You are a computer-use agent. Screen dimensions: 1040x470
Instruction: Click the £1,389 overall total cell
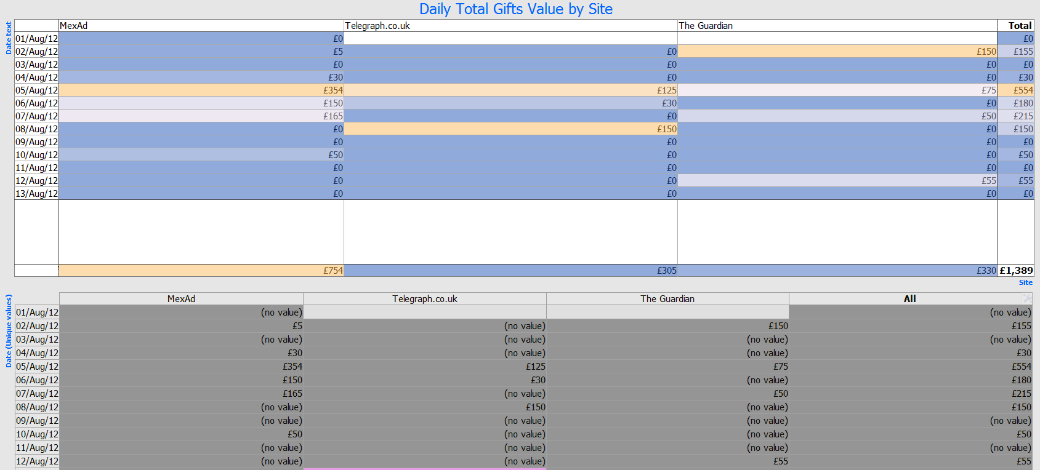[1015, 271]
